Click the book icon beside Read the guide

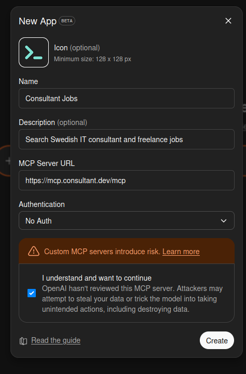[23, 341]
